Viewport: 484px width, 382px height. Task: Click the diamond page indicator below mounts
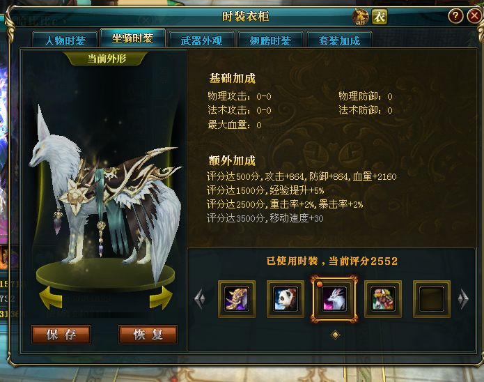pos(335,335)
